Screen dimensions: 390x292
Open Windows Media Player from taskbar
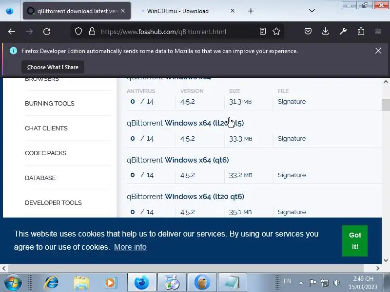coord(111,283)
